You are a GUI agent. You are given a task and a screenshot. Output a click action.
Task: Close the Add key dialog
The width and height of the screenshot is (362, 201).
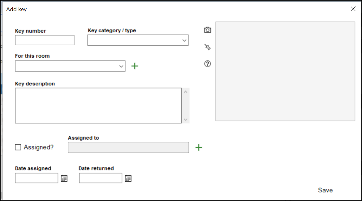pyautogui.click(x=353, y=9)
